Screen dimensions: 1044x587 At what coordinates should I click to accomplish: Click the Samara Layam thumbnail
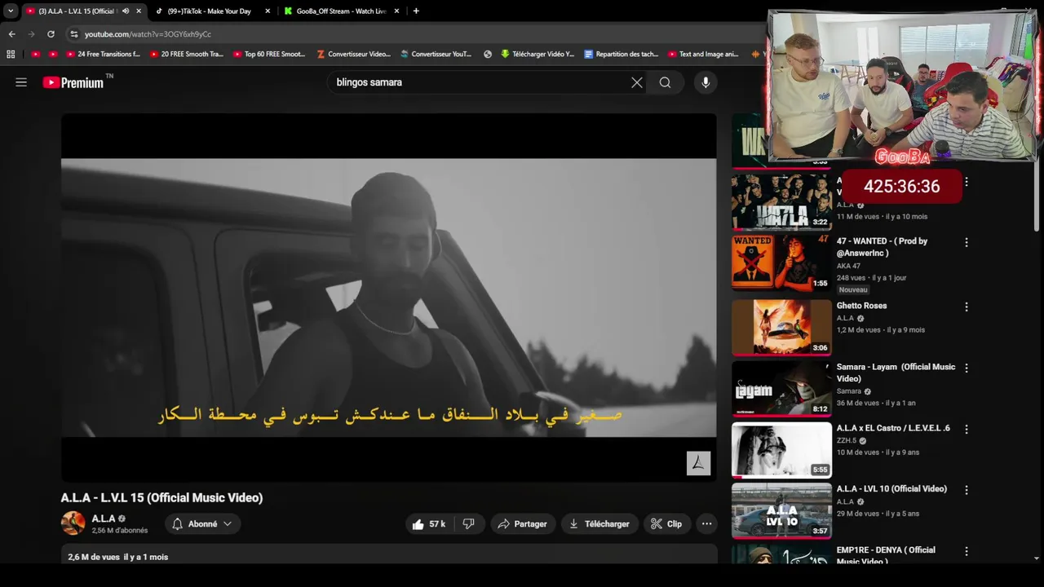(781, 388)
